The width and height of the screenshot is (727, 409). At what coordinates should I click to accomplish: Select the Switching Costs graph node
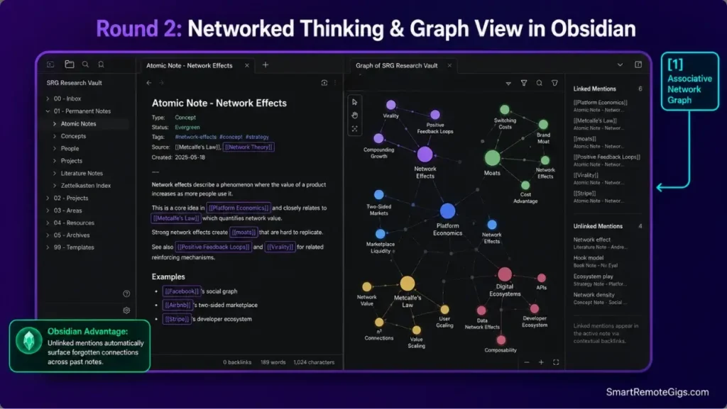click(x=505, y=110)
